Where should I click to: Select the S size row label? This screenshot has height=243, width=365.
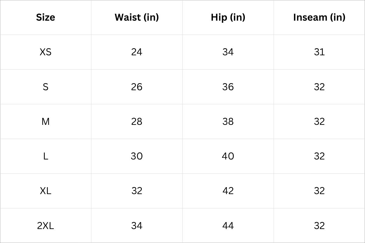pos(46,87)
